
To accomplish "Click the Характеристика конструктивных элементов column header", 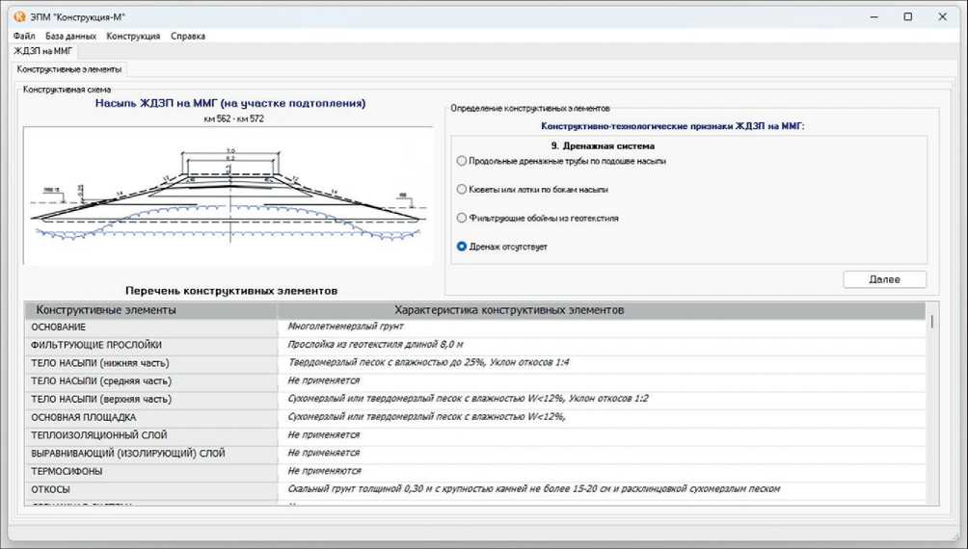I will click(509, 310).
